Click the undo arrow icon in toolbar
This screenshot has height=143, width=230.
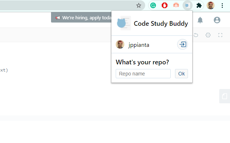[196, 35]
